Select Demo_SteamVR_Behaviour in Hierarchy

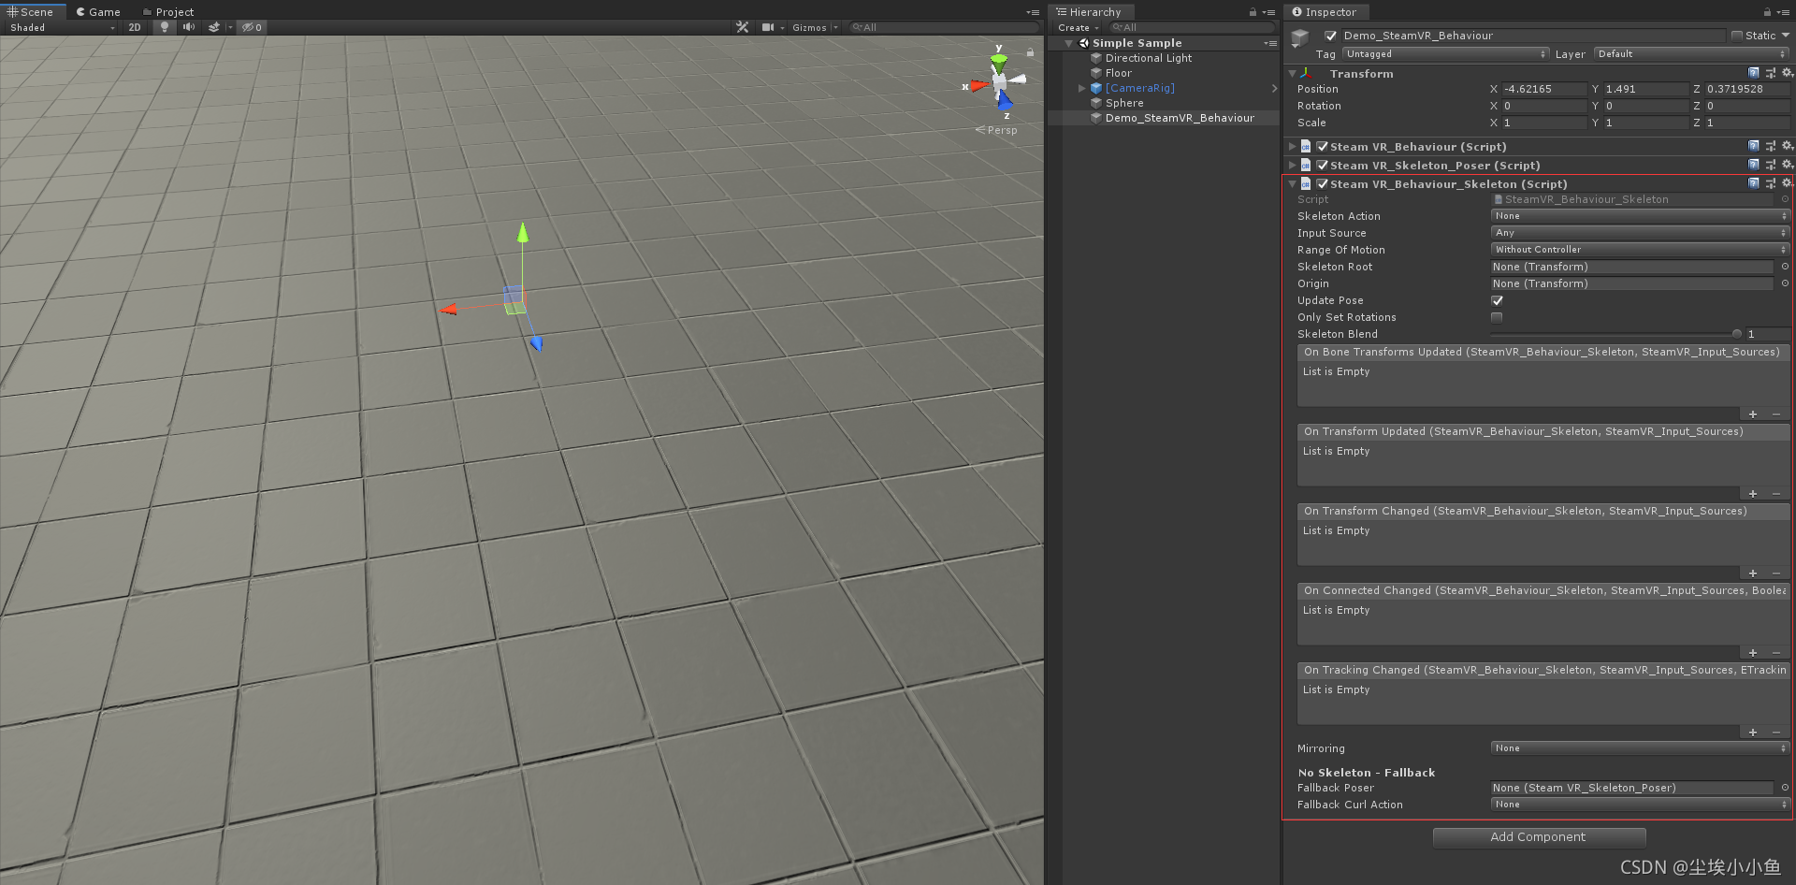click(x=1180, y=118)
